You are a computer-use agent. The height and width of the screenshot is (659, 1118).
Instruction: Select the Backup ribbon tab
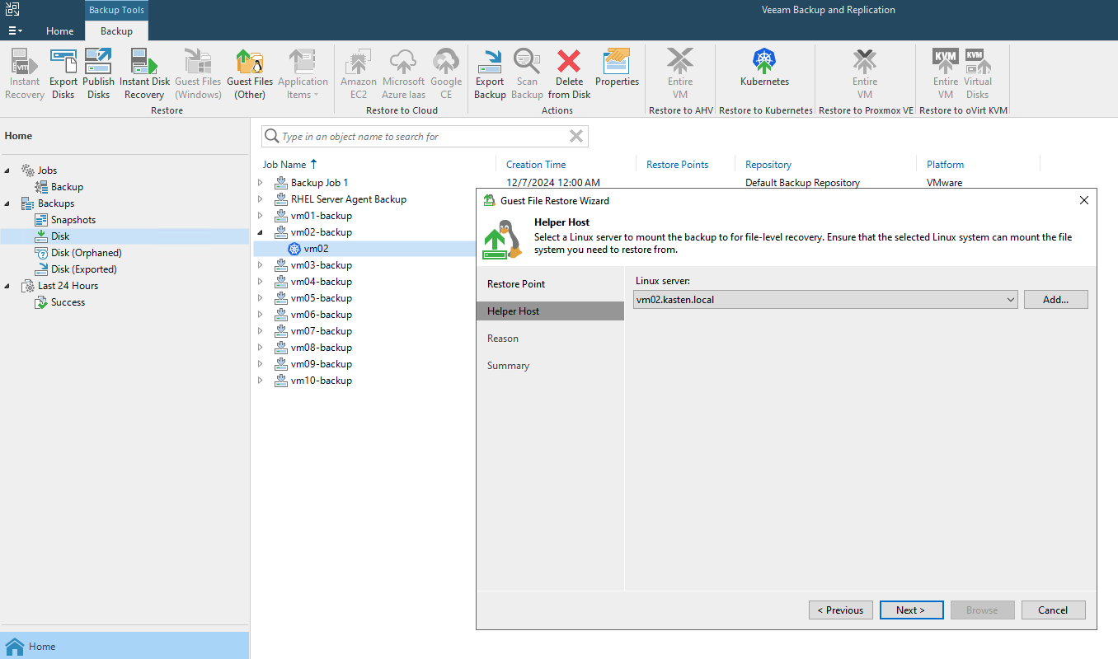coord(116,30)
